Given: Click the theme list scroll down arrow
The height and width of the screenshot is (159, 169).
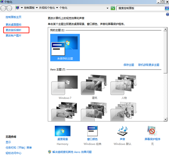Looking at the screenshot, I should coord(165,119).
